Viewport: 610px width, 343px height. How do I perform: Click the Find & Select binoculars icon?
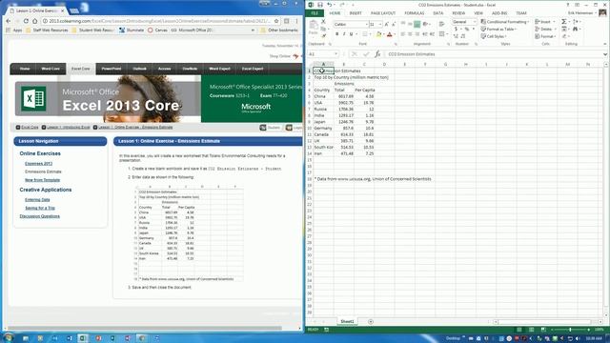pos(576,30)
